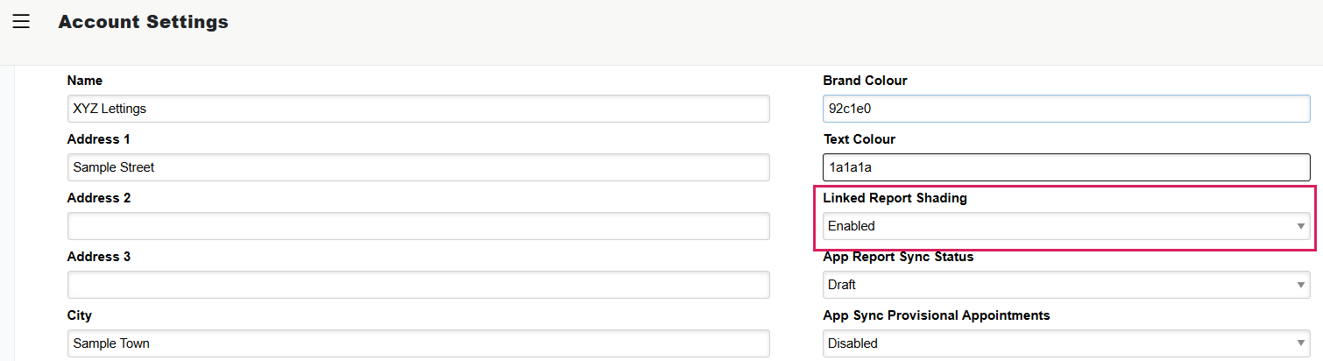This screenshot has height=361, width=1323.
Task: Click the Brand Colour hex value field
Action: click(x=1065, y=109)
